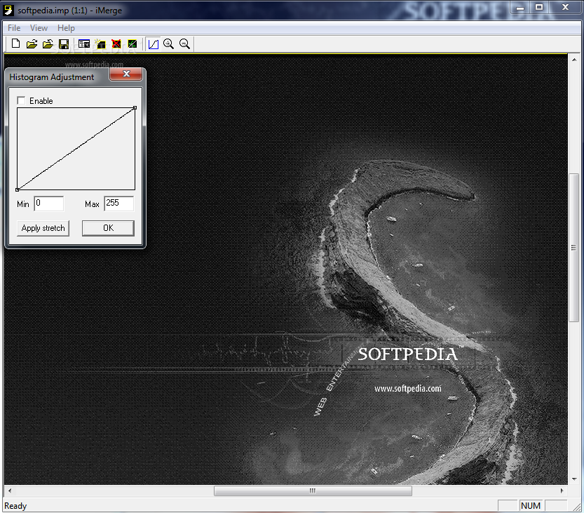Click the Min value input field
This screenshot has height=513, width=584.
49,204
